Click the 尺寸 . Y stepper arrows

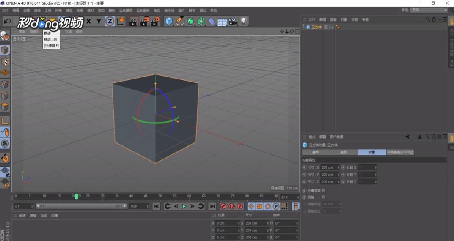(x=338, y=175)
